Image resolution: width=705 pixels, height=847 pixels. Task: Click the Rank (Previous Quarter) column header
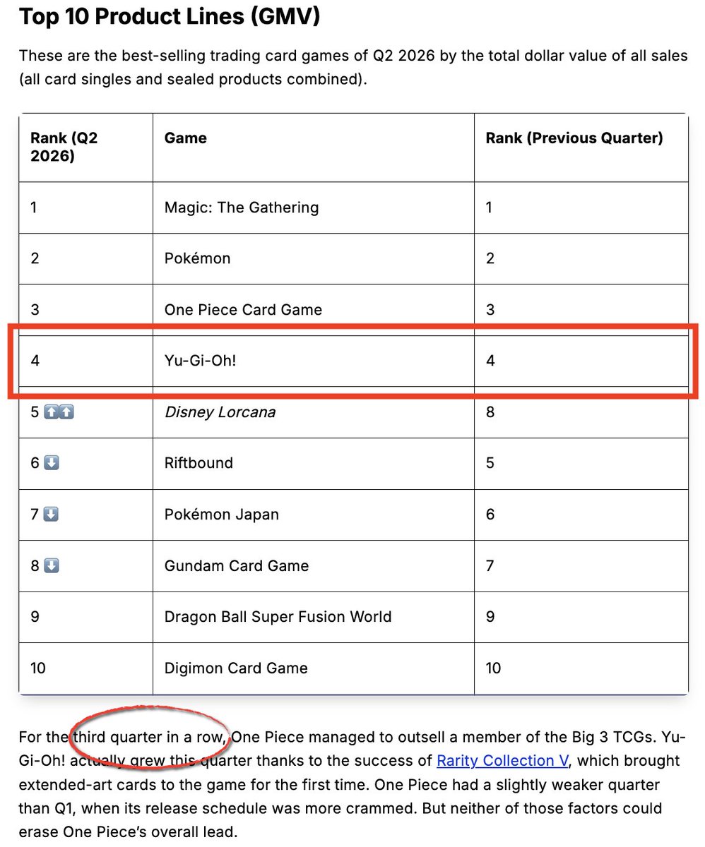[x=581, y=147]
